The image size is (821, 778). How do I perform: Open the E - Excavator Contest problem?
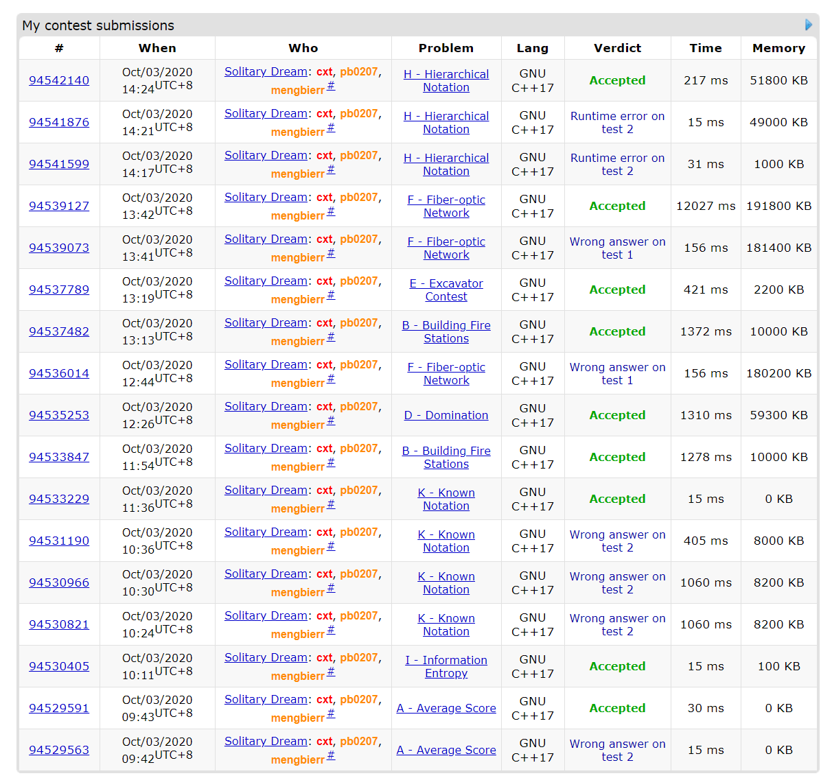point(446,290)
